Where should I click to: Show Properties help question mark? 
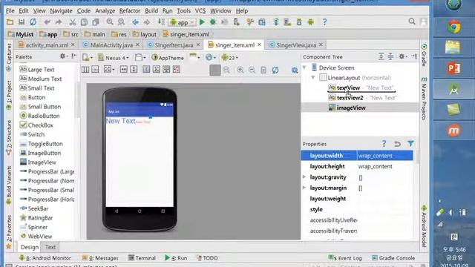[384, 143]
